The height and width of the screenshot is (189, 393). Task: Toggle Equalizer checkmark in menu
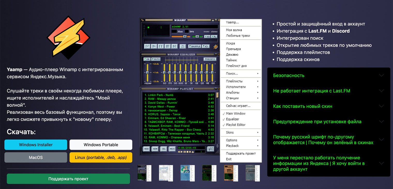point(241,119)
